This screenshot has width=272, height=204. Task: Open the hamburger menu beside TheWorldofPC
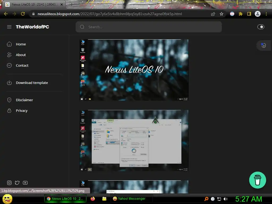coord(9,27)
